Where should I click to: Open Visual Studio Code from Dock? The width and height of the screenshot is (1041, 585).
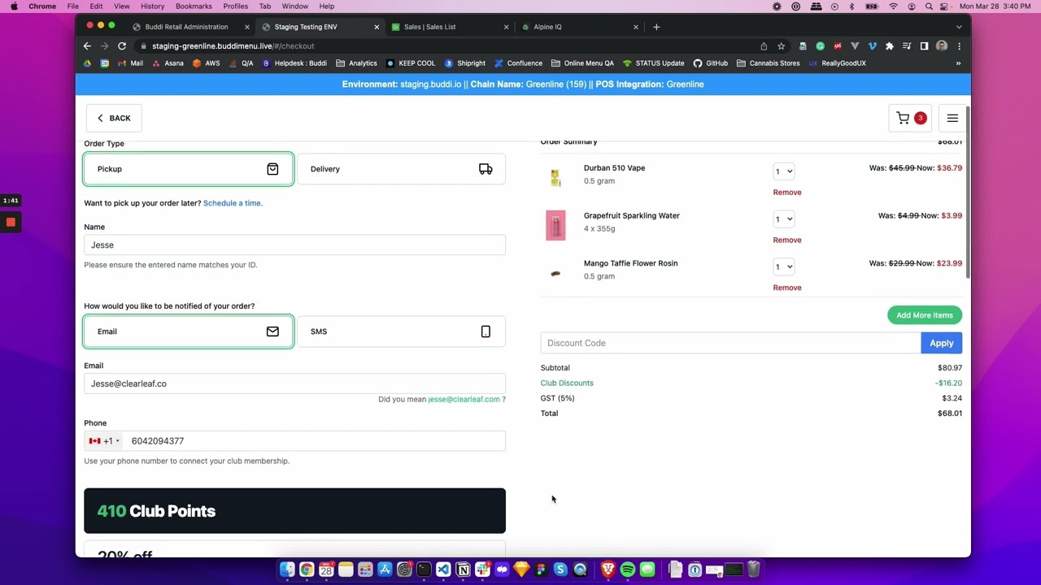tap(443, 570)
